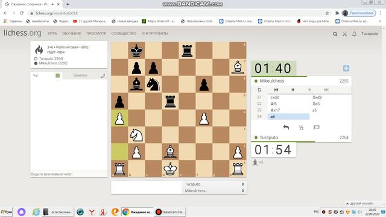Click the purple Alice assistant taskbar icon

pyautogui.click(x=22, y=212)
